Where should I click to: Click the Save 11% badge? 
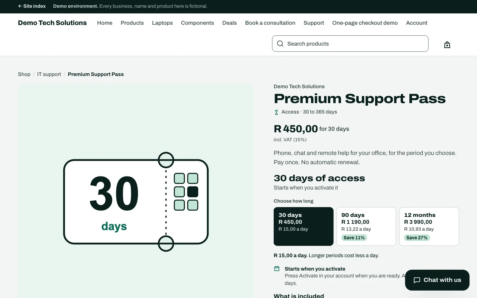click(354, 238)
